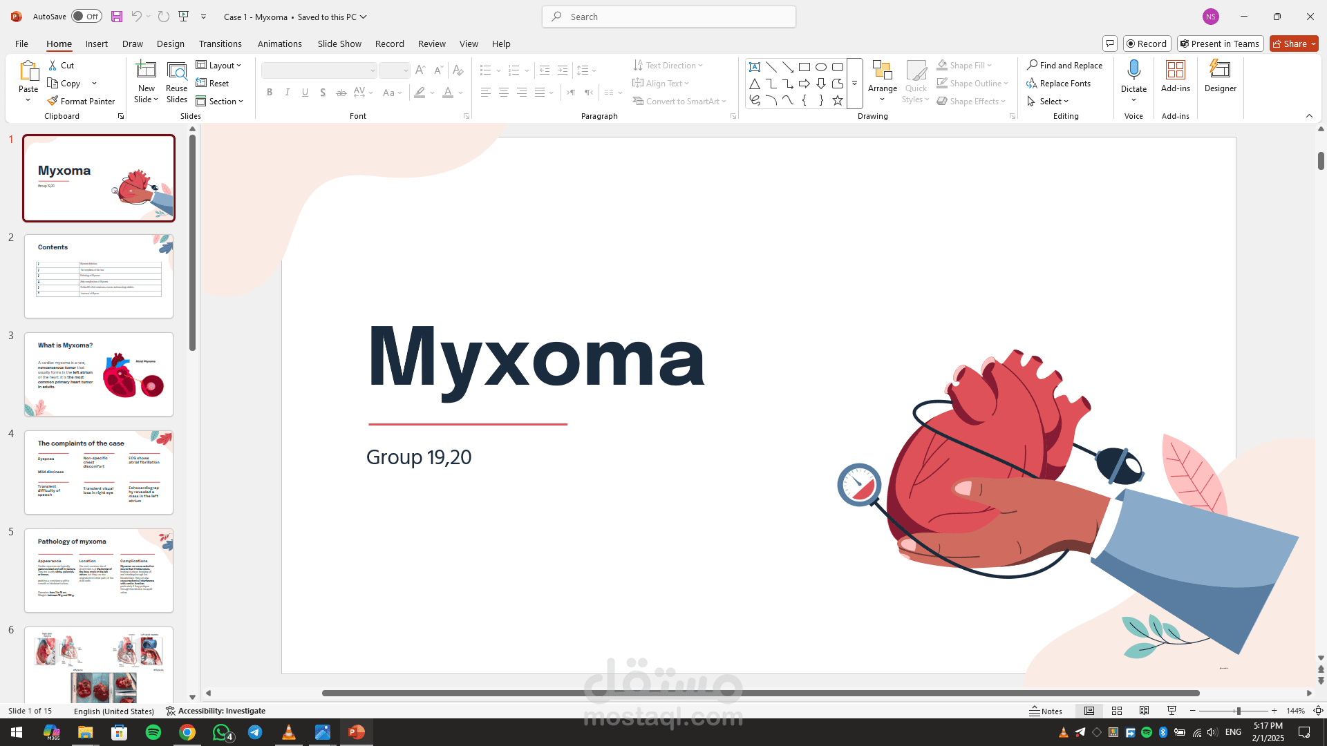The image size is (1327, 746).
Task: Toggle Strikethrough formatting
Action: (341, 93)
